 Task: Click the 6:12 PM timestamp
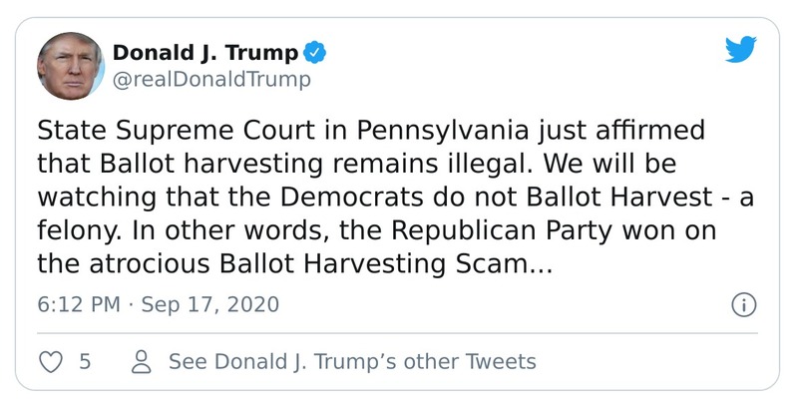pos(76,304)
